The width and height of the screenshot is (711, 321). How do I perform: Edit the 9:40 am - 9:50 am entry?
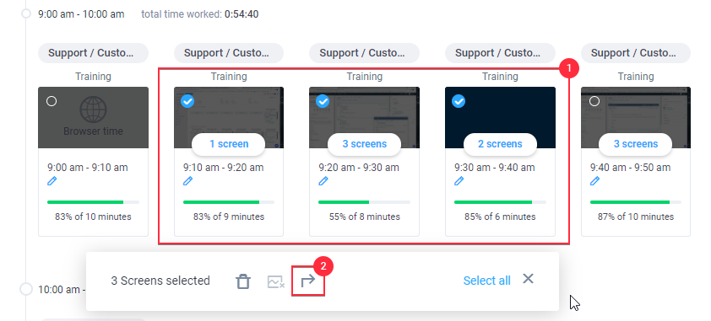[x=594, y=181]
